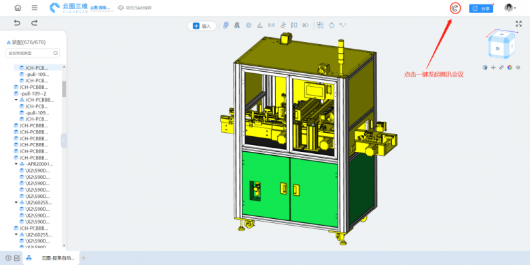
Task: Collapse the first \X2\60255... subassembly arrow
Action: (x=16, y=203)
